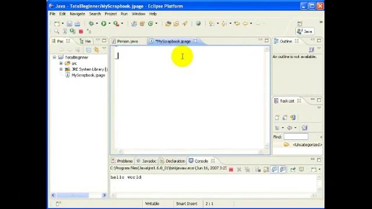Toggle Scroll Lock in Console toolbar
The width and height of the screenshot is (372, 209).
266,170
